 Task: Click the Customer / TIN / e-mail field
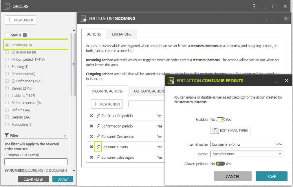tap(36, 162)
